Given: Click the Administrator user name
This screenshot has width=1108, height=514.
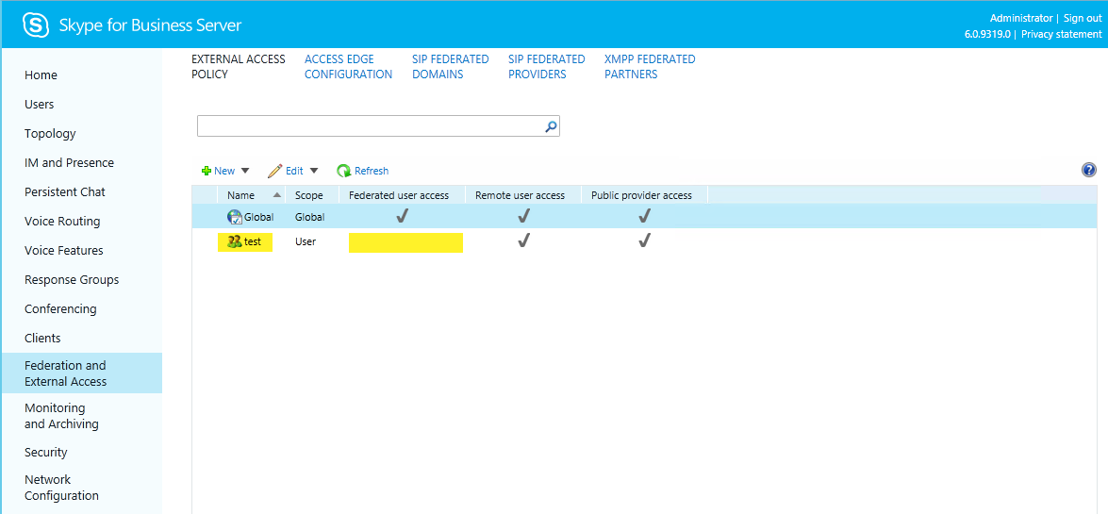Looking at the screenshot, I should click(x=1021, y=18).
